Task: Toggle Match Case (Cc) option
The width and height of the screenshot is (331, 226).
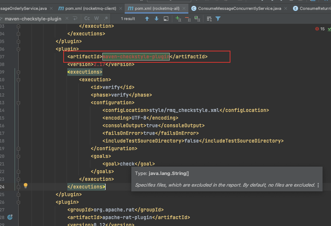Action: 87,19
